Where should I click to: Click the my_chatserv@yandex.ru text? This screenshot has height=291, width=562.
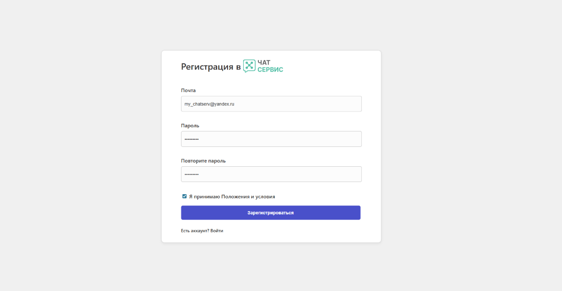[x=209, y=104]
